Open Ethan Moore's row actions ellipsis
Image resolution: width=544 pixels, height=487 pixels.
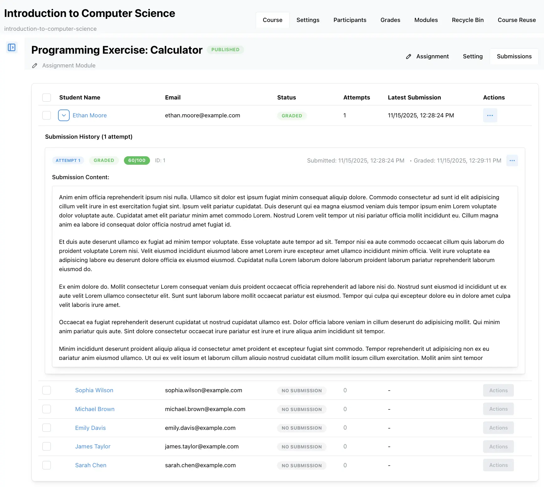point(490,115)
